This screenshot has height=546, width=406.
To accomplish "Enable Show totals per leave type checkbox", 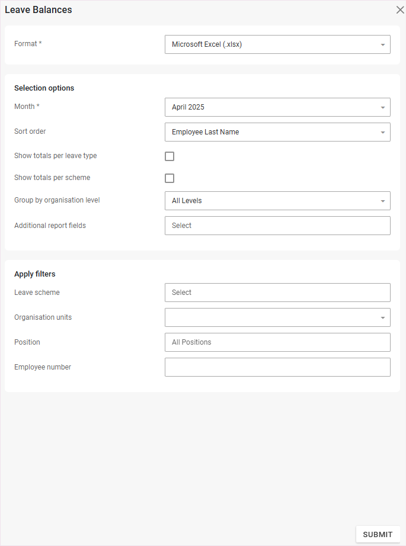I will tap(170, 156).
